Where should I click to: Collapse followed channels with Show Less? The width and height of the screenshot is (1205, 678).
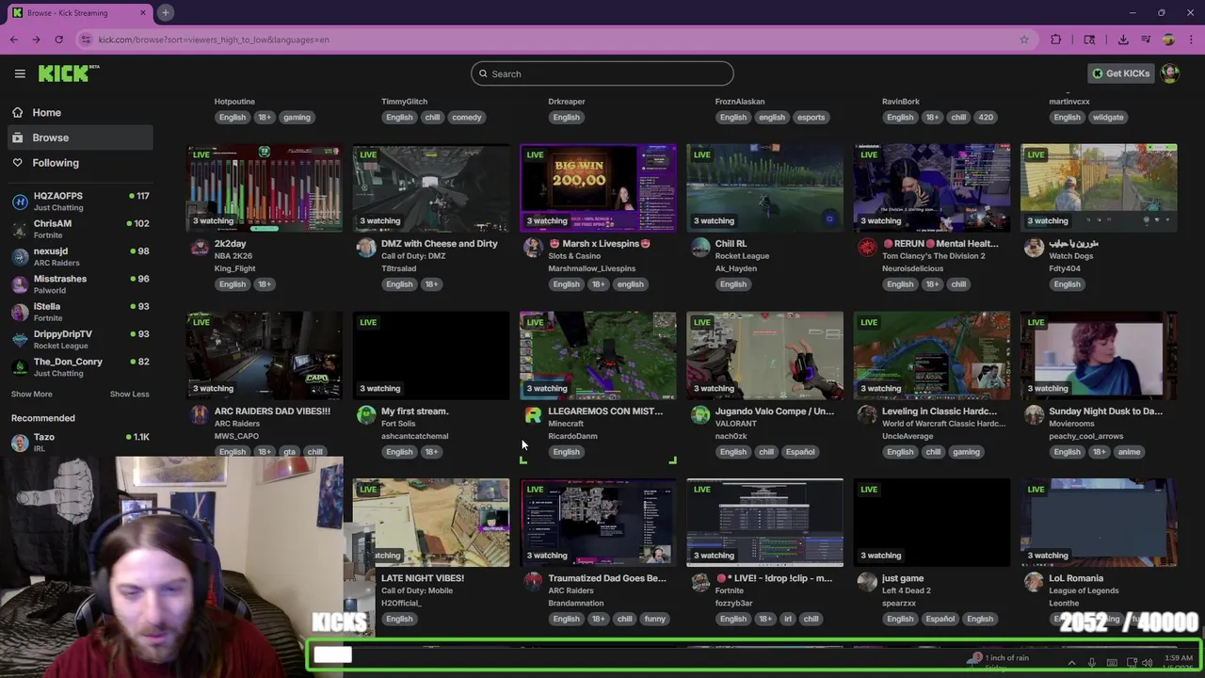pos(129,394)
